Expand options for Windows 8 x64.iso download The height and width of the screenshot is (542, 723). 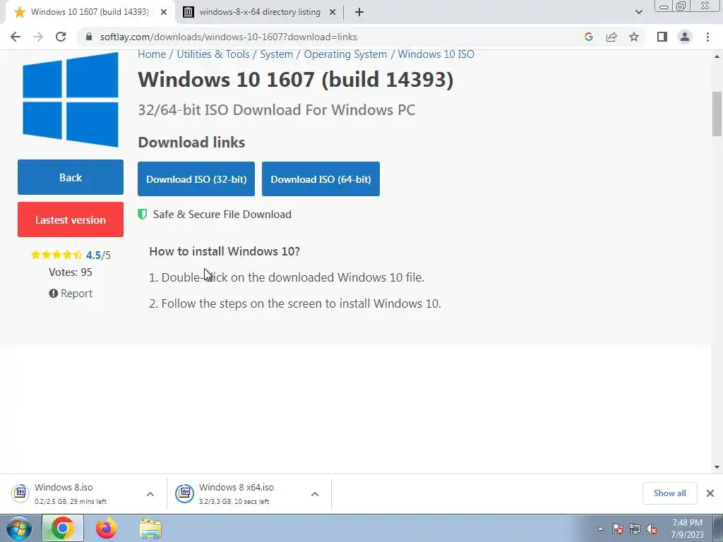315,493
